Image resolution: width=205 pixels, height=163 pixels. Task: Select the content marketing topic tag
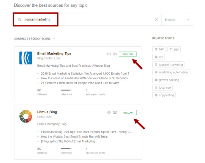point(169,64)
